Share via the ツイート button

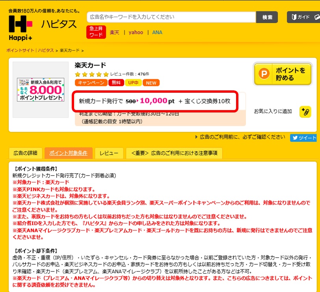tap(303, 138)
